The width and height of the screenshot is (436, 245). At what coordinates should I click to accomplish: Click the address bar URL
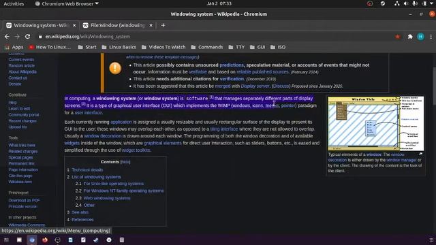(x=88, y=36)
